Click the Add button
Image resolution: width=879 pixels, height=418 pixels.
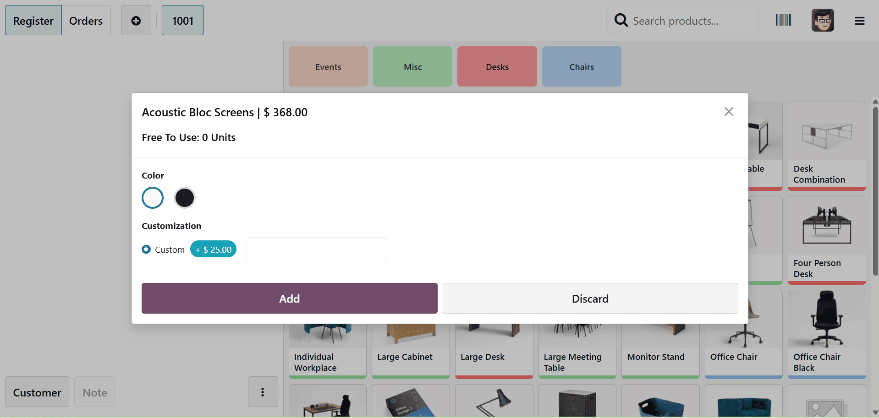(290, 299)
